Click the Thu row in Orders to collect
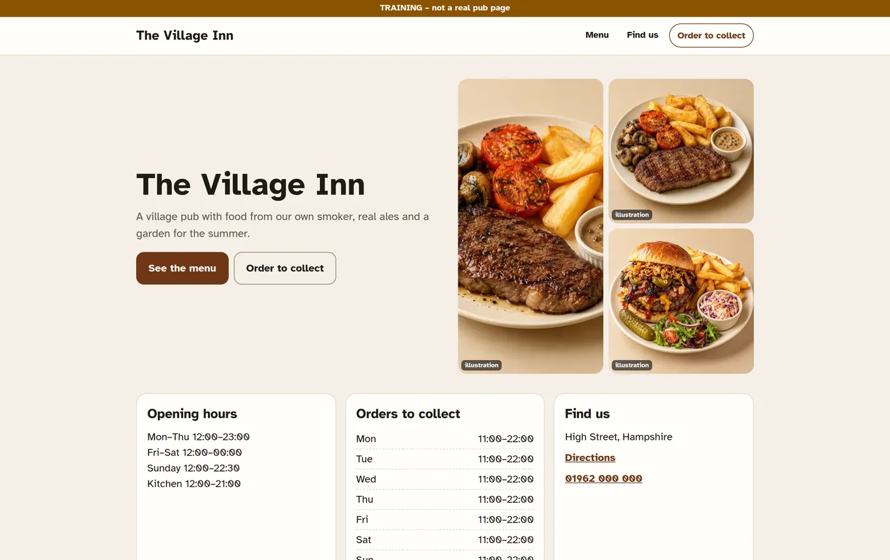This screenshot has width=890, height=560. [445, 500]
